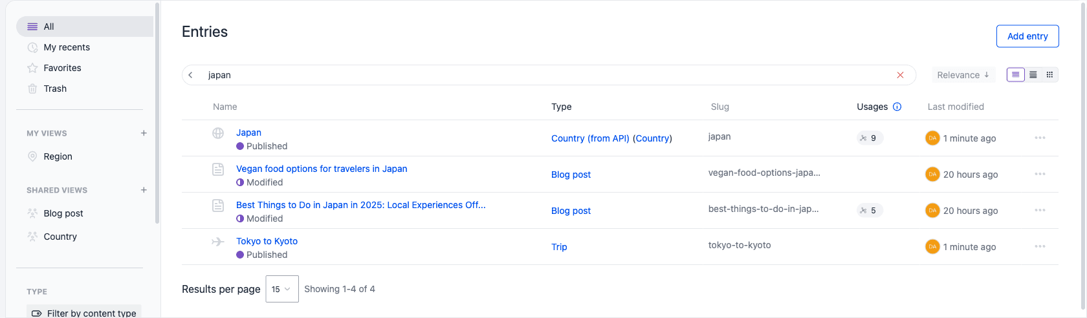This screenshot has width=1087, height=318.
Task: Click DA avatar in Vegan food row
Action: pyautogui.click(x=932, y=174)
